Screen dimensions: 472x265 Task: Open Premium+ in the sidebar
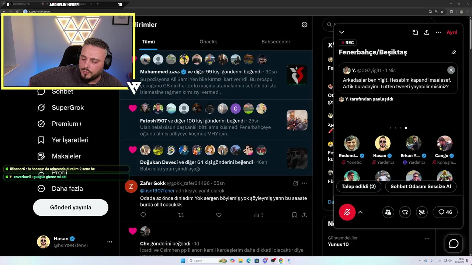click(x=60, y=124)
